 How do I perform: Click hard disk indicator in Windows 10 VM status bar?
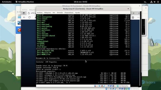click(106, 89)
